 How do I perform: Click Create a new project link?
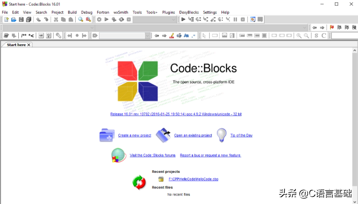click(x=134, y=135)
